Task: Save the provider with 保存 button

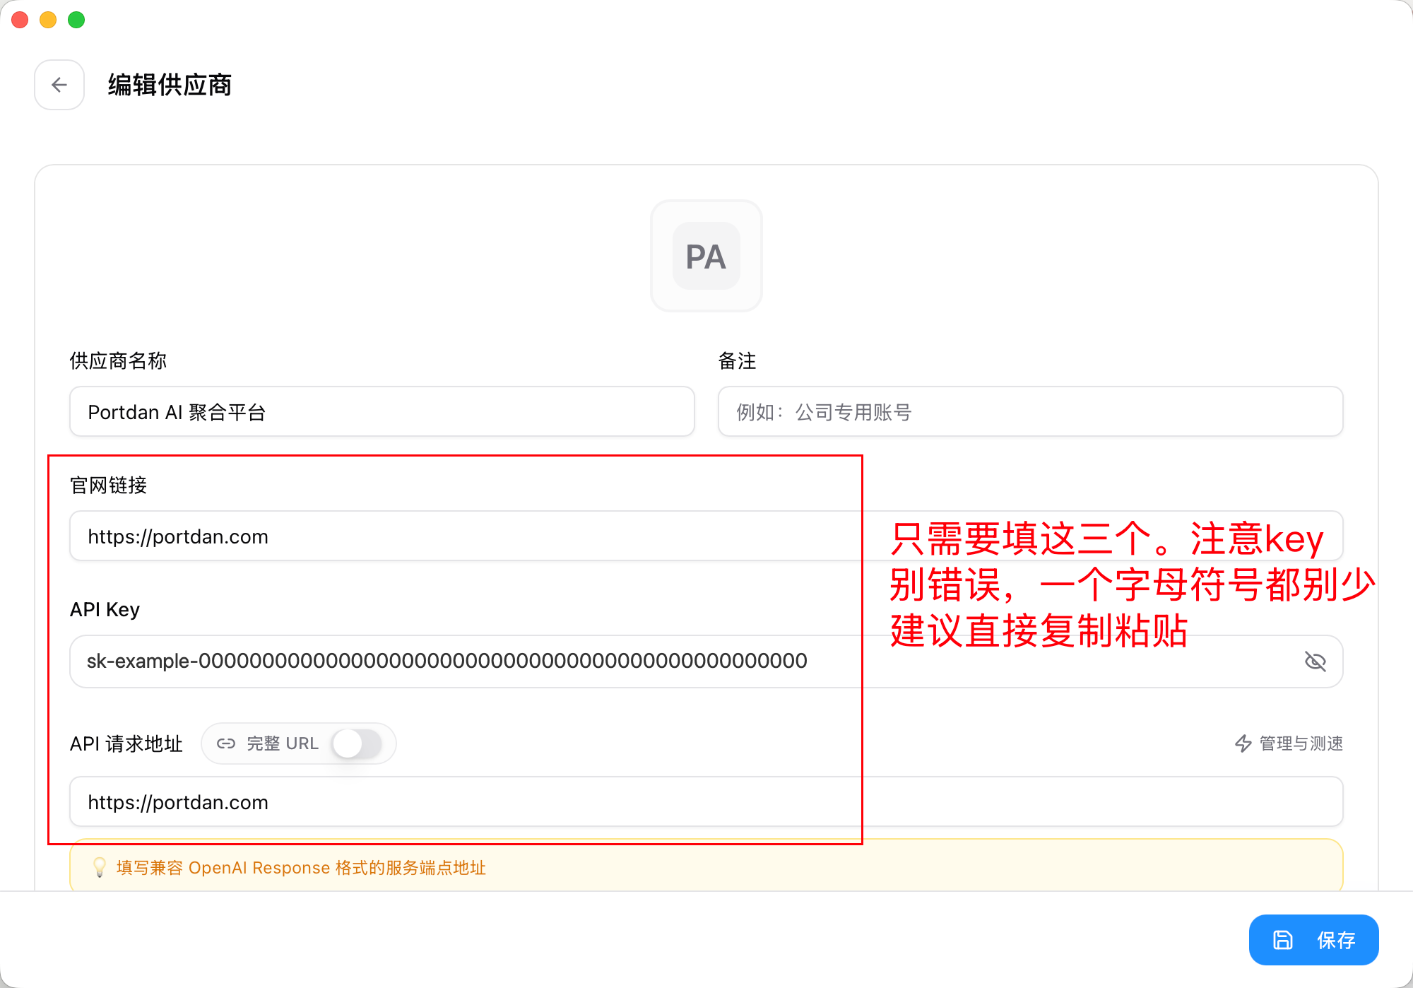Action: 1313,939
